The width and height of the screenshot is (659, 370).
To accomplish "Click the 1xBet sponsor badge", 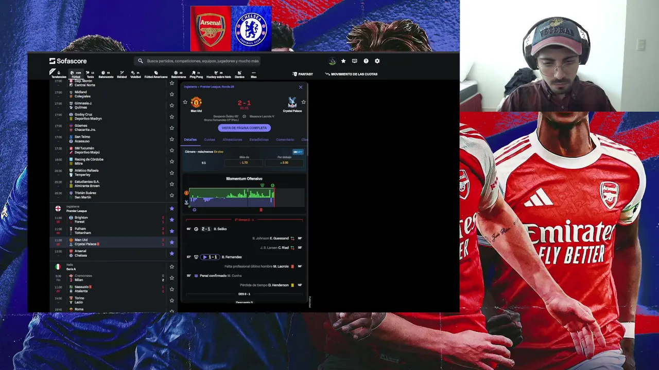I will (x=298, y=152).
